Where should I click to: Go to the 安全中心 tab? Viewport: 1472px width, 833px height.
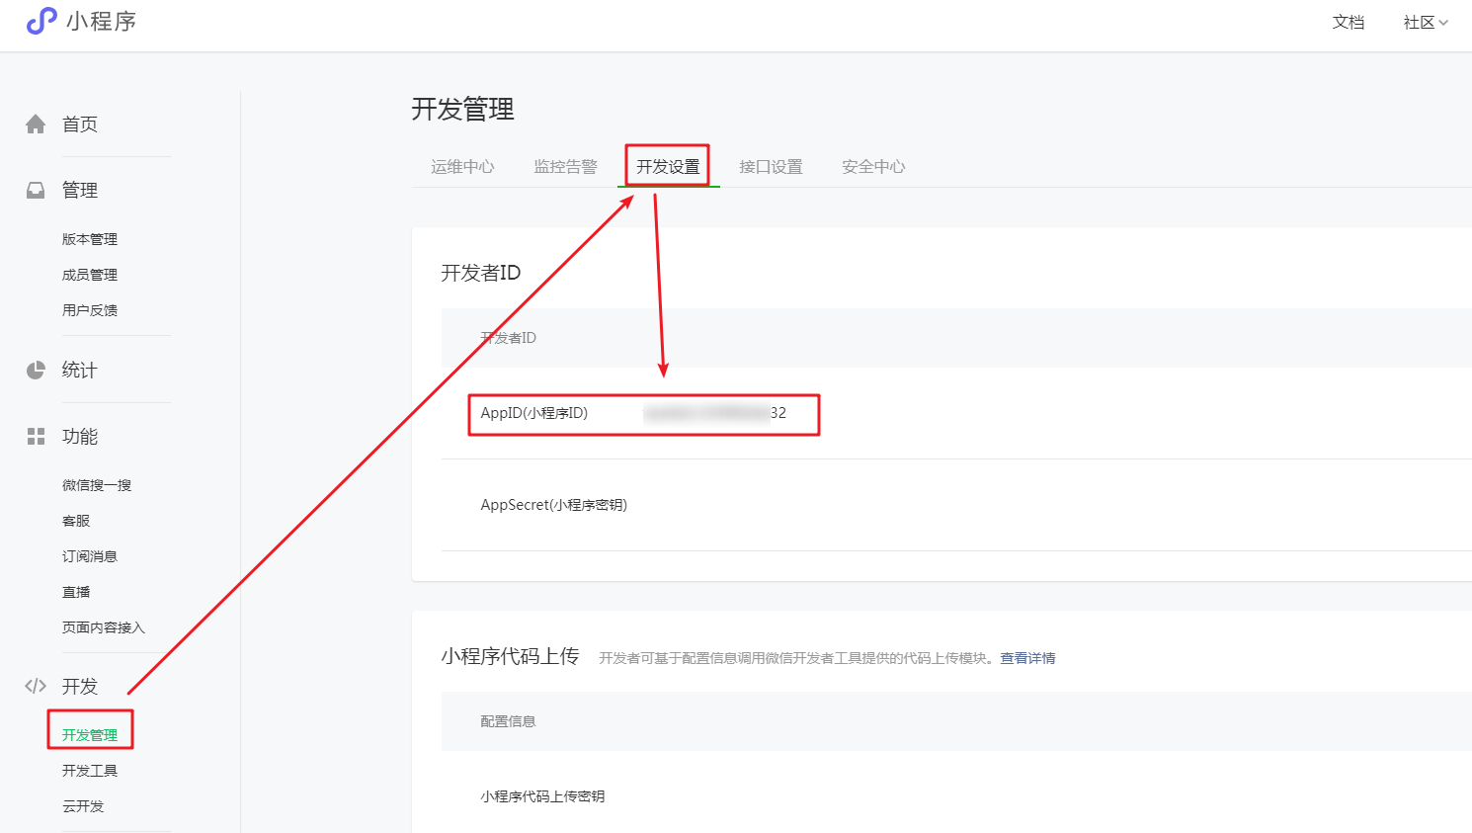(873, 167)
